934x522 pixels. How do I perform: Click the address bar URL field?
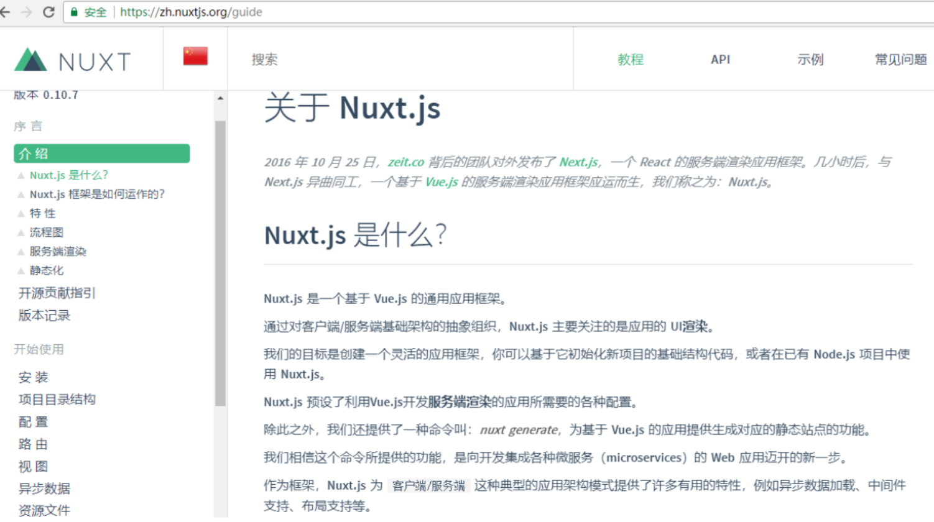497,12
